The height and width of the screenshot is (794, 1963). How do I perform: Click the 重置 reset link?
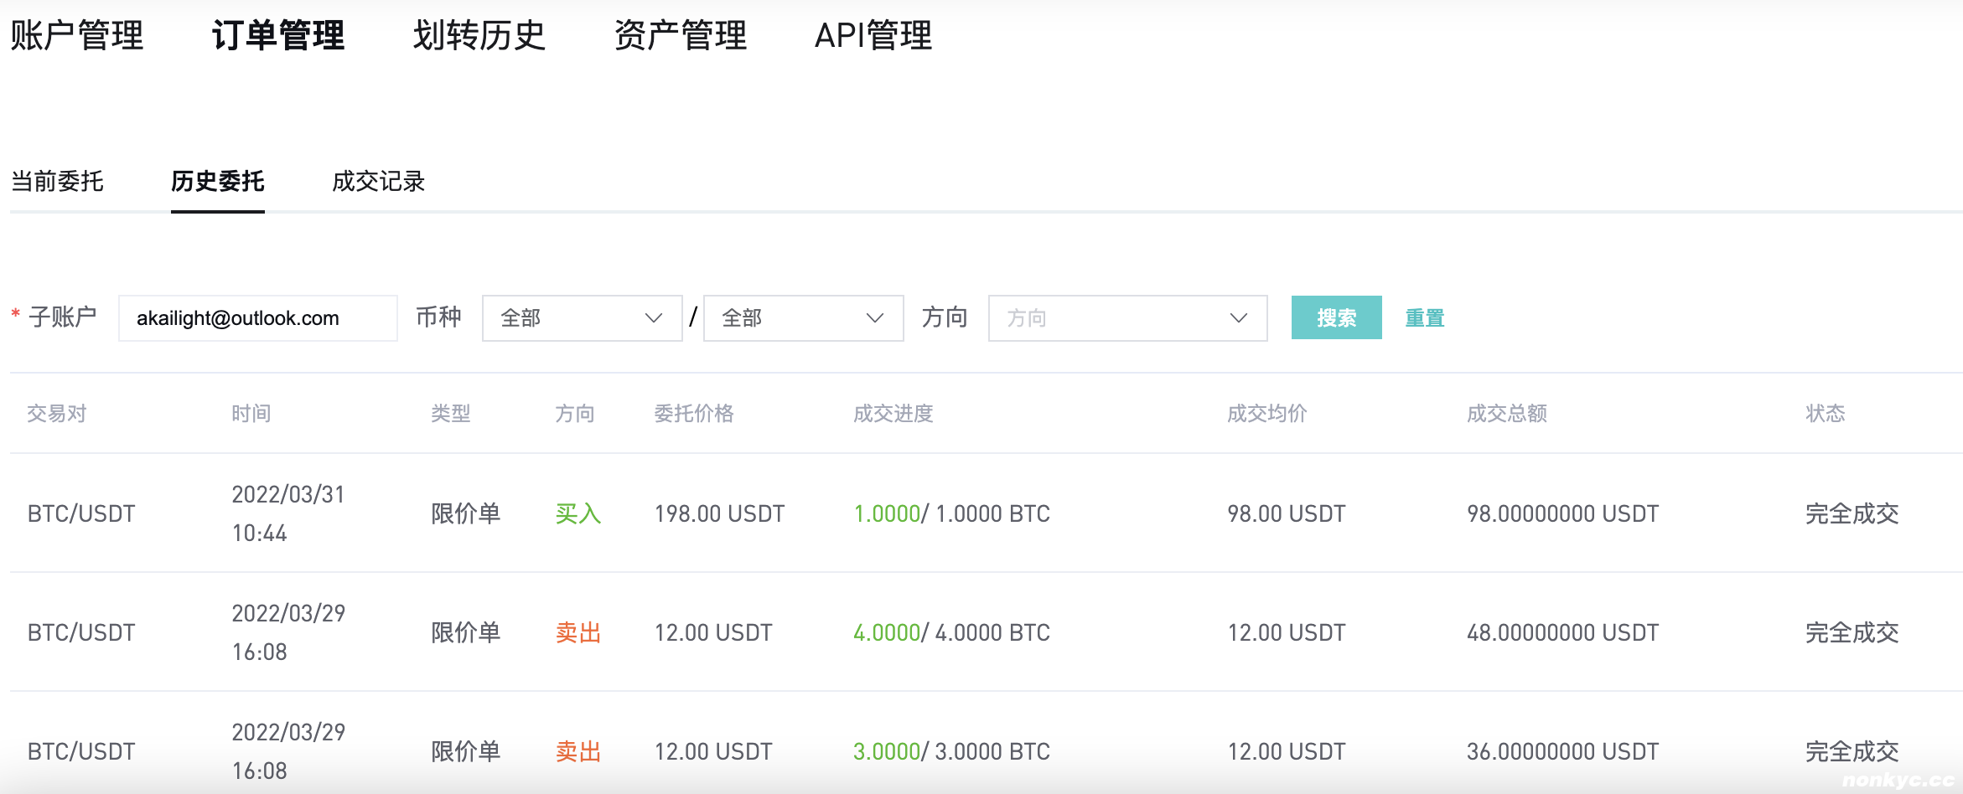[1424, 318]
